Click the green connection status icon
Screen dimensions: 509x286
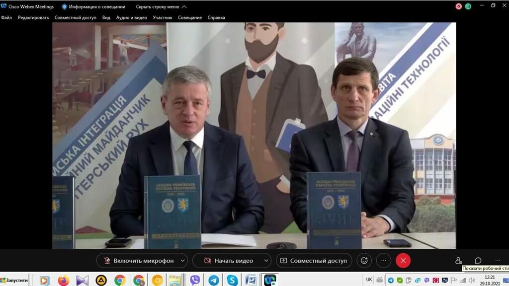pos(468,6)
